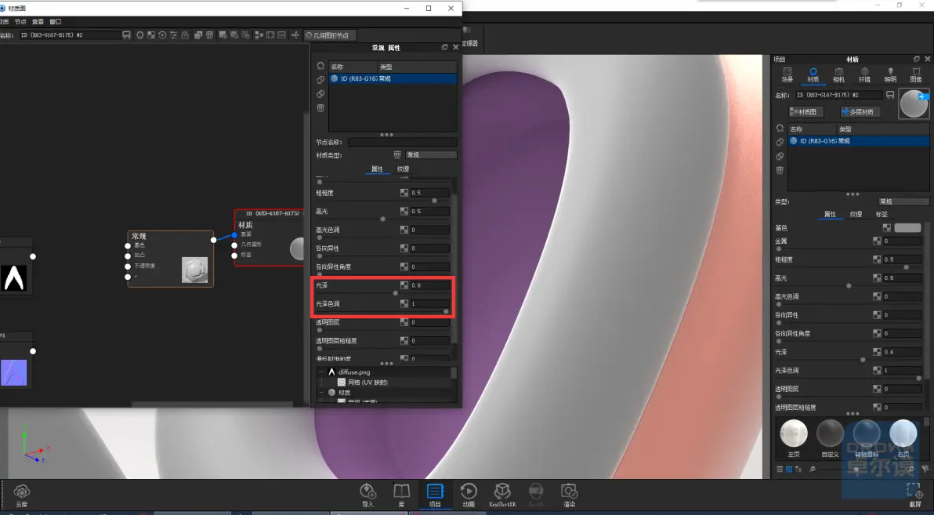The height and width of the screenshot is (515, 934).
Task: Click trash icon beside project panel material list
Action: point(780,170)
